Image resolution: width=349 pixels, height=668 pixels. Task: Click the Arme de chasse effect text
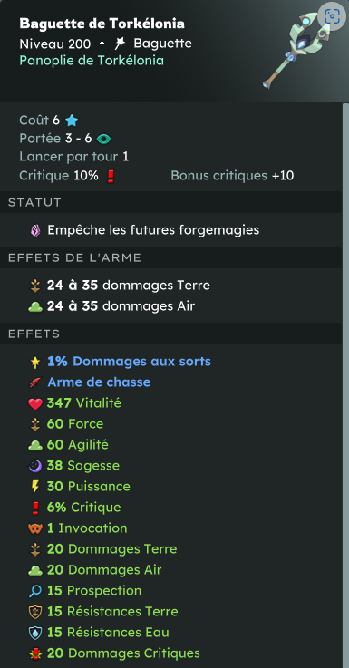pyautogui.click(x=99, y=382)
